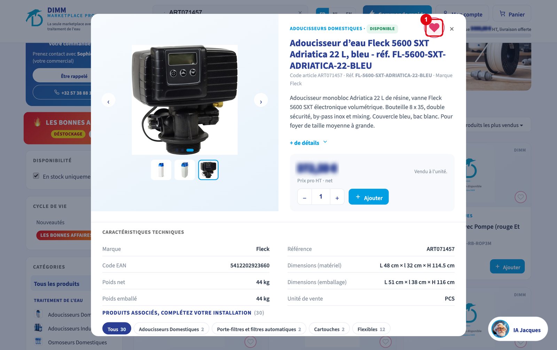Open the account menu (compte)
Image resolution: width=557 pixels, height=350 pixels.
tap(462, 14)
